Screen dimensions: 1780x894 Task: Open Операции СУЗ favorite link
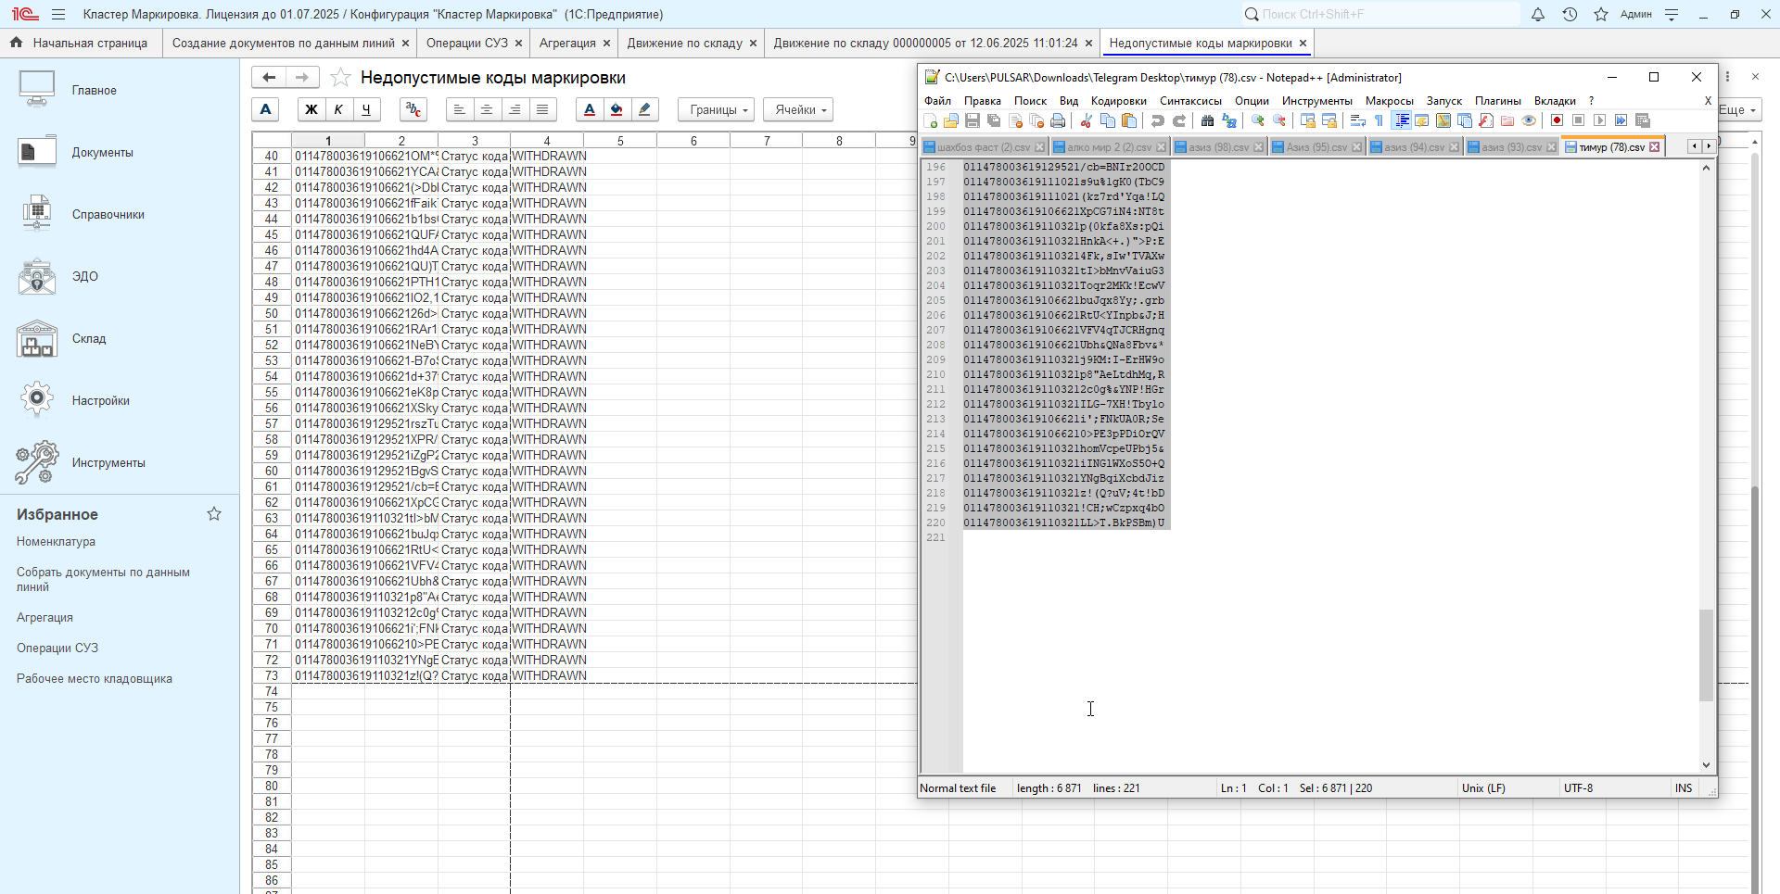coord(57,648)
